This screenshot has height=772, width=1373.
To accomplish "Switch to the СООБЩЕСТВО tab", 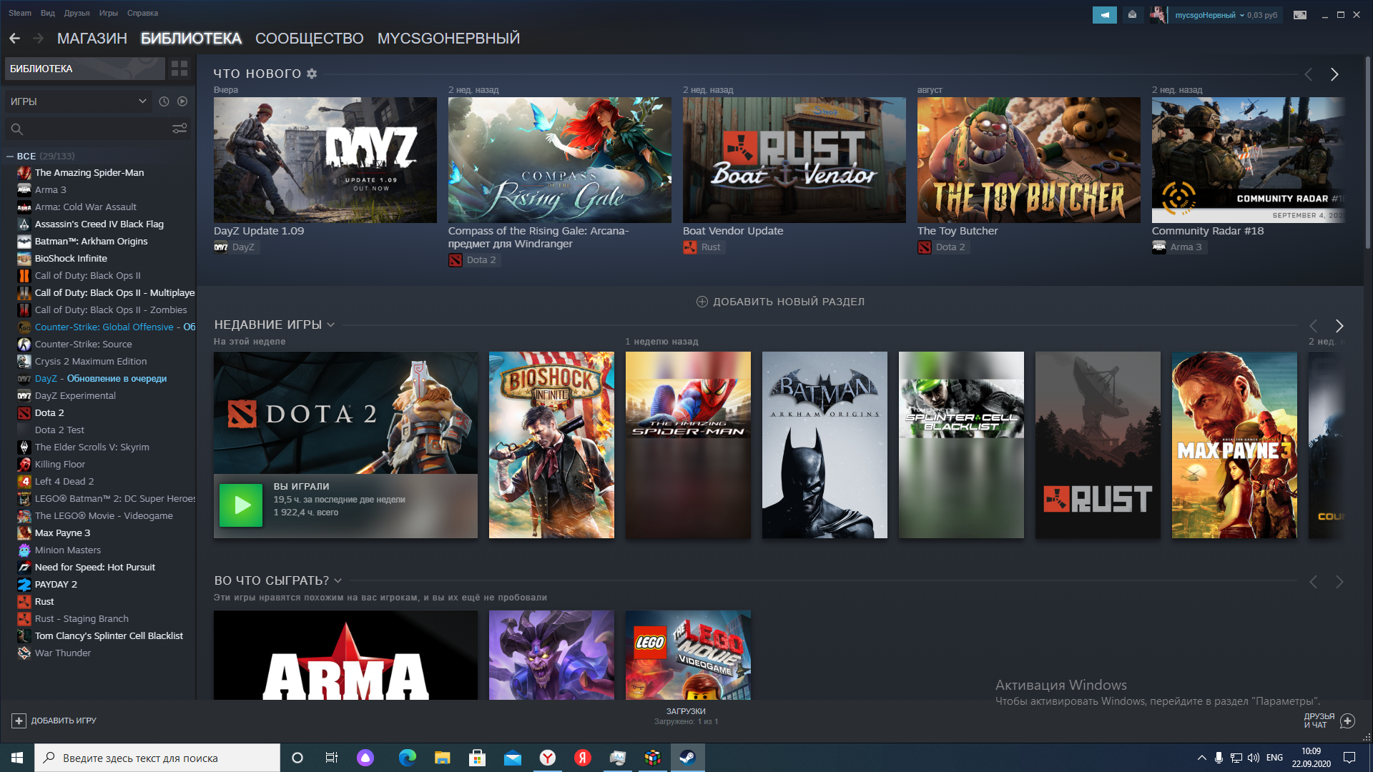I will pos(310,39).
